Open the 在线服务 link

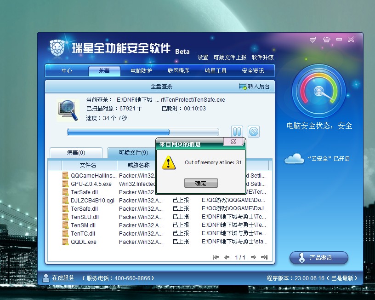pos(63,278)
